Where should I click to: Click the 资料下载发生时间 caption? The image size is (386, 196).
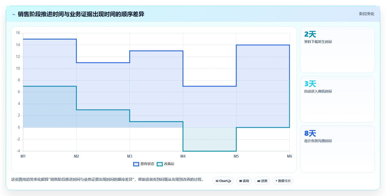tap(318, 42)
